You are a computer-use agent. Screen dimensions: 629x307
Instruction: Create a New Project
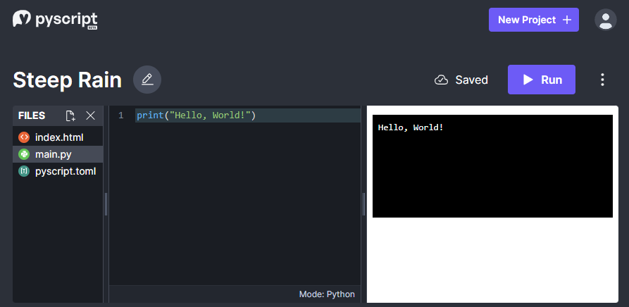click(x=533, y=20)
